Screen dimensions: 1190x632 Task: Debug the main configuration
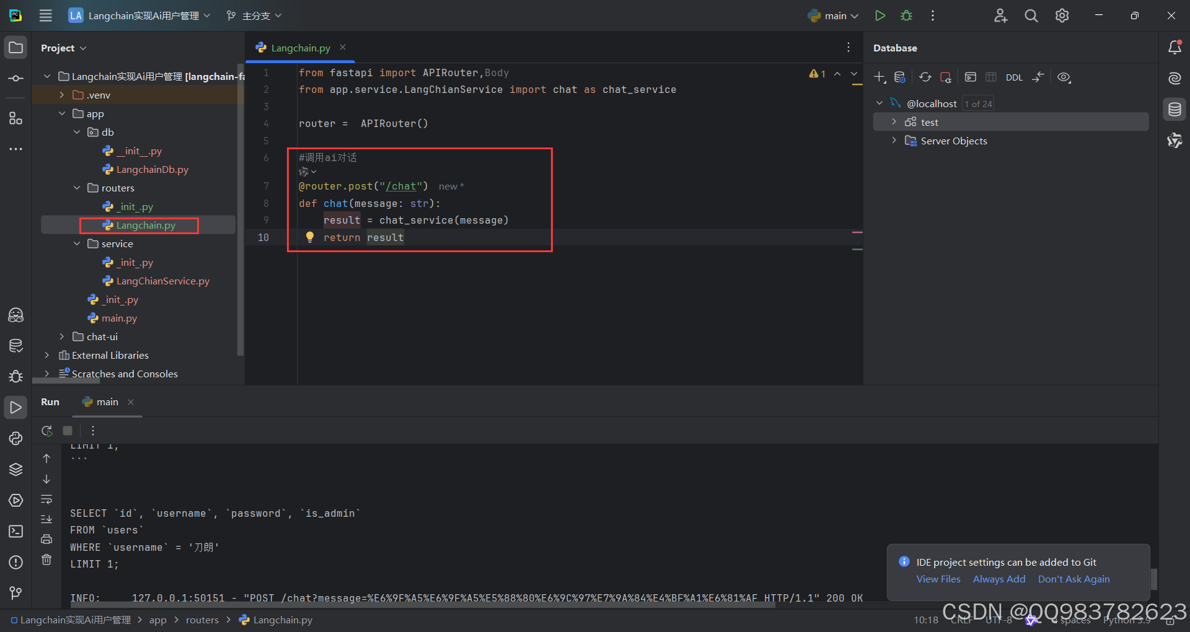(906, 15)
